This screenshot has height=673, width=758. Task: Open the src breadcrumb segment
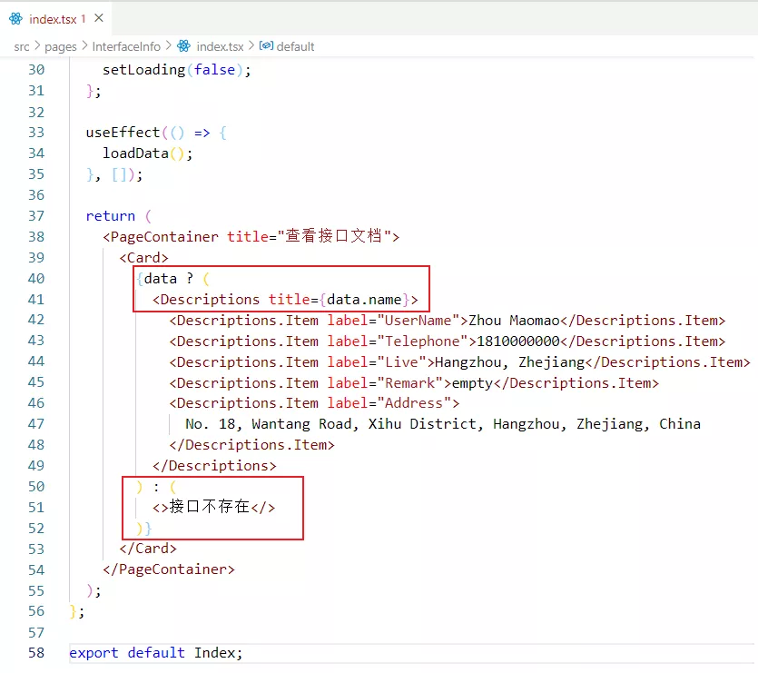click(x=21, y=46)
